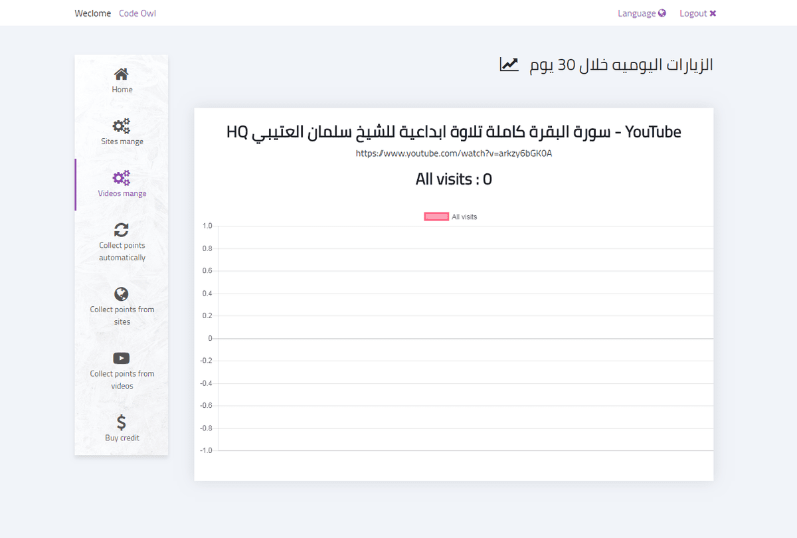Click the refresh arrows icon for auto collect

pos(122,230)
